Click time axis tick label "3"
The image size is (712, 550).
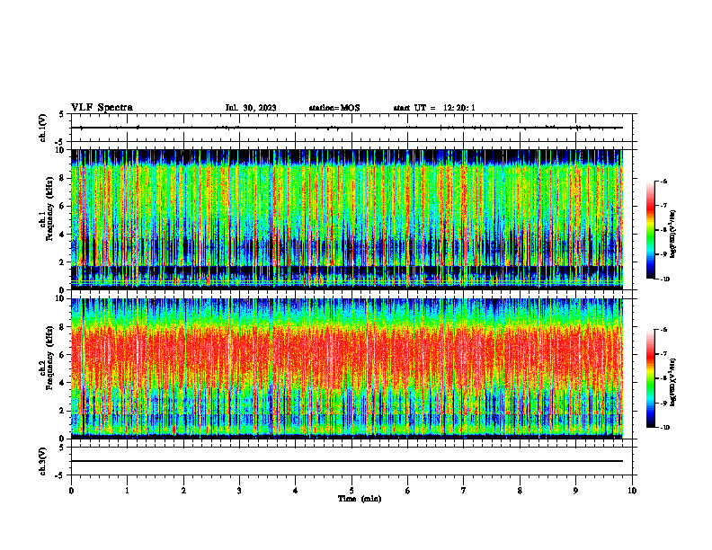coord(239,491)
